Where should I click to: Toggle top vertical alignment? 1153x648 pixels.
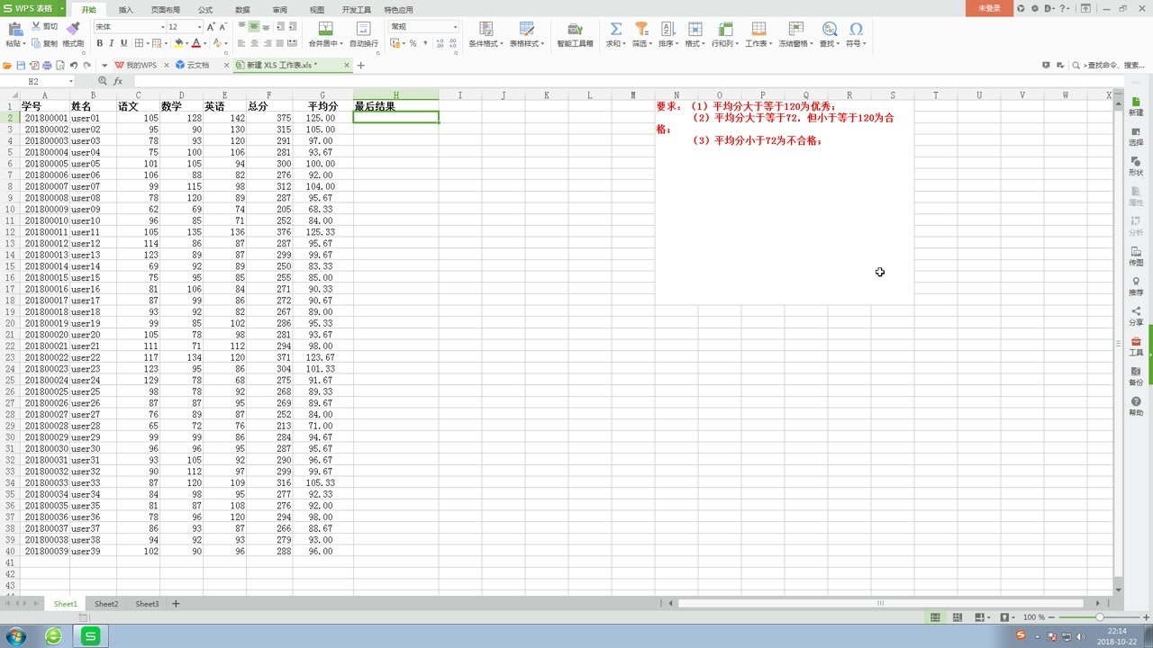[x=242, y=27]
